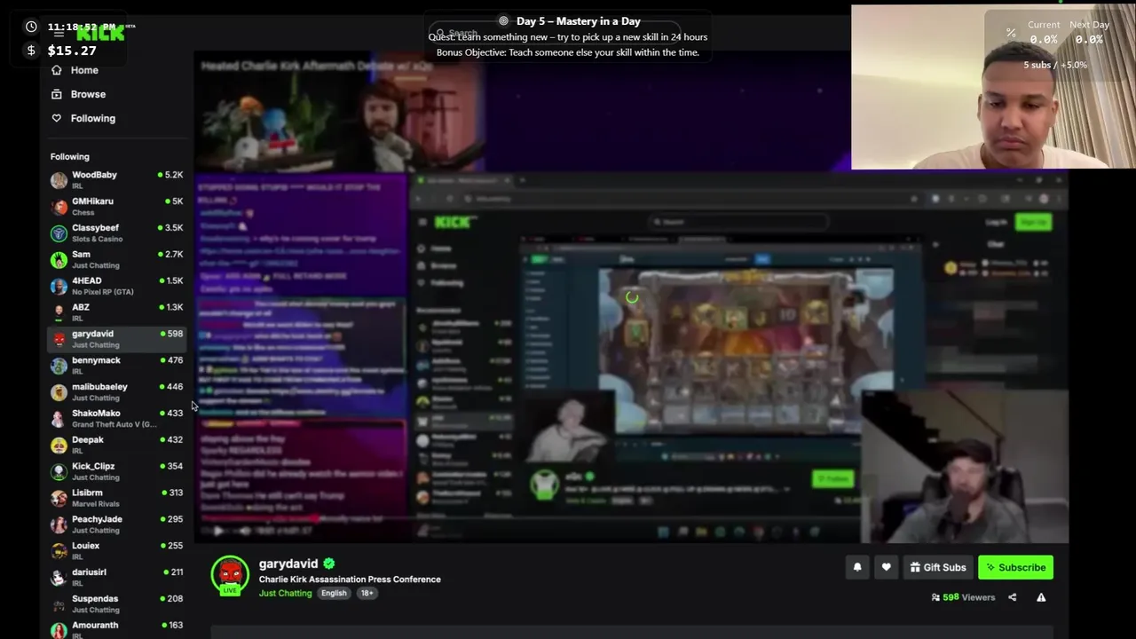
Task: Click garydavid's red LIVE avatar below video
Action: 230,575
